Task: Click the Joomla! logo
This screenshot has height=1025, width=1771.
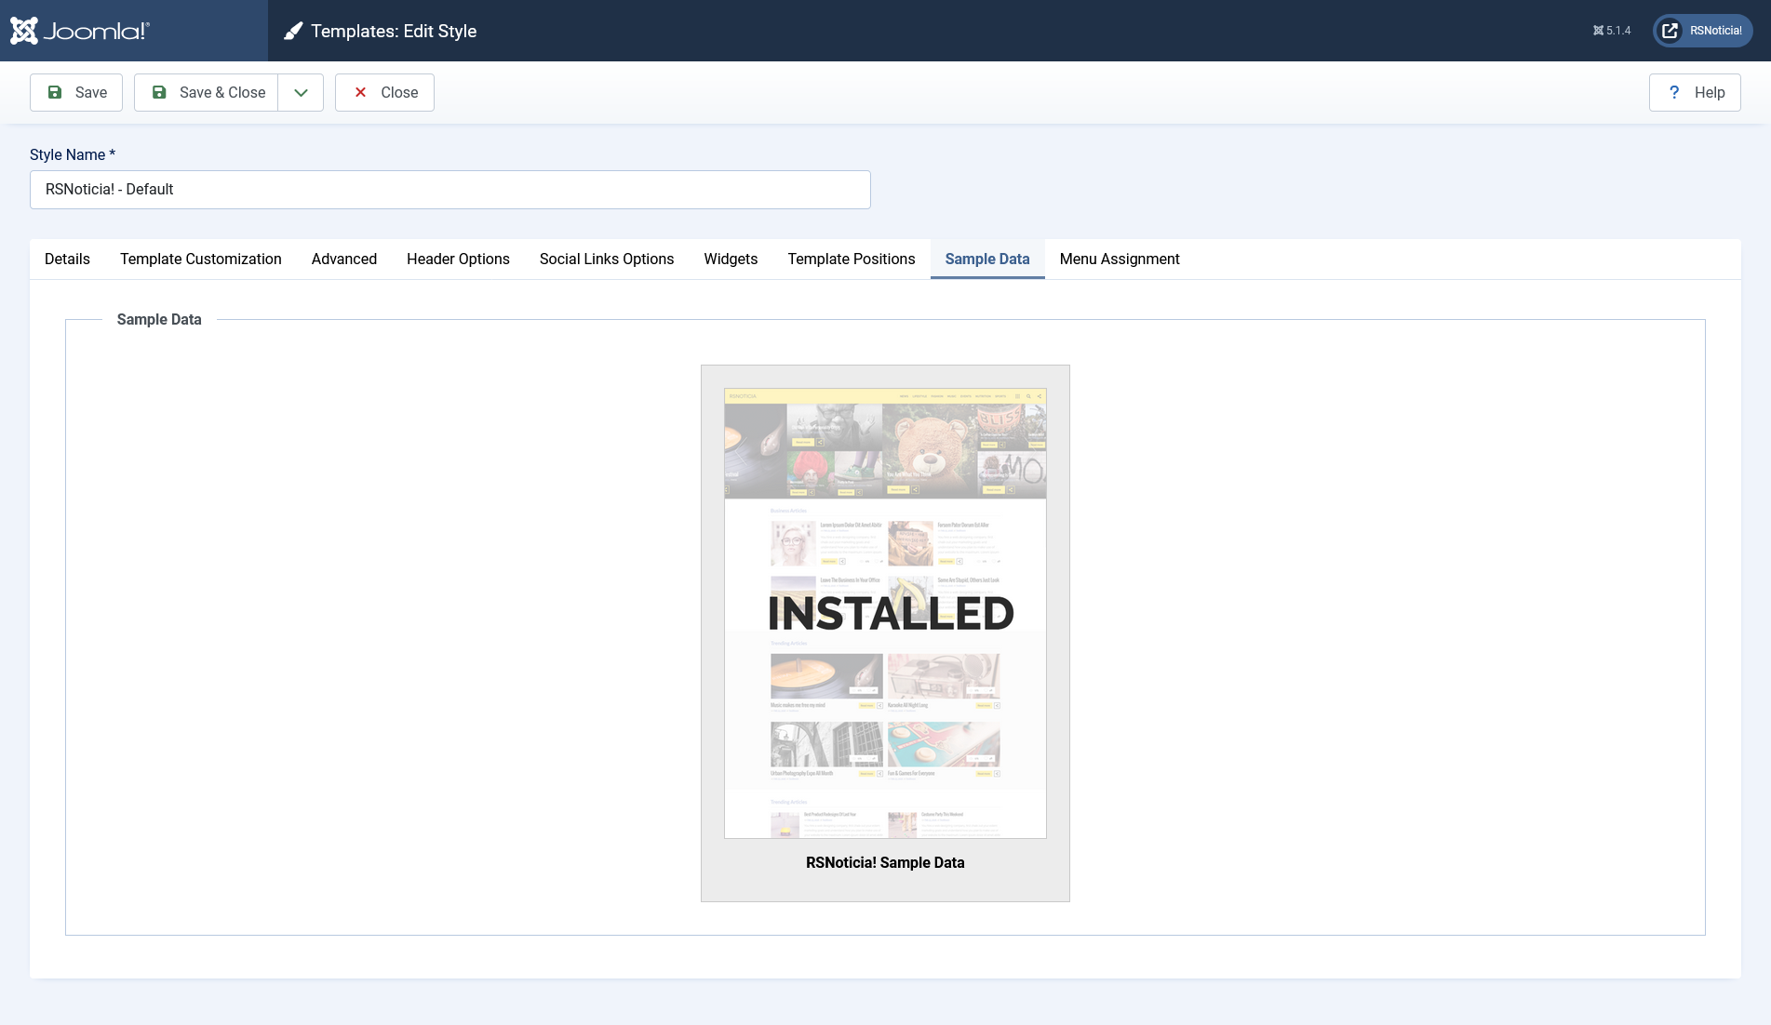Action: [x=80, y=31]
